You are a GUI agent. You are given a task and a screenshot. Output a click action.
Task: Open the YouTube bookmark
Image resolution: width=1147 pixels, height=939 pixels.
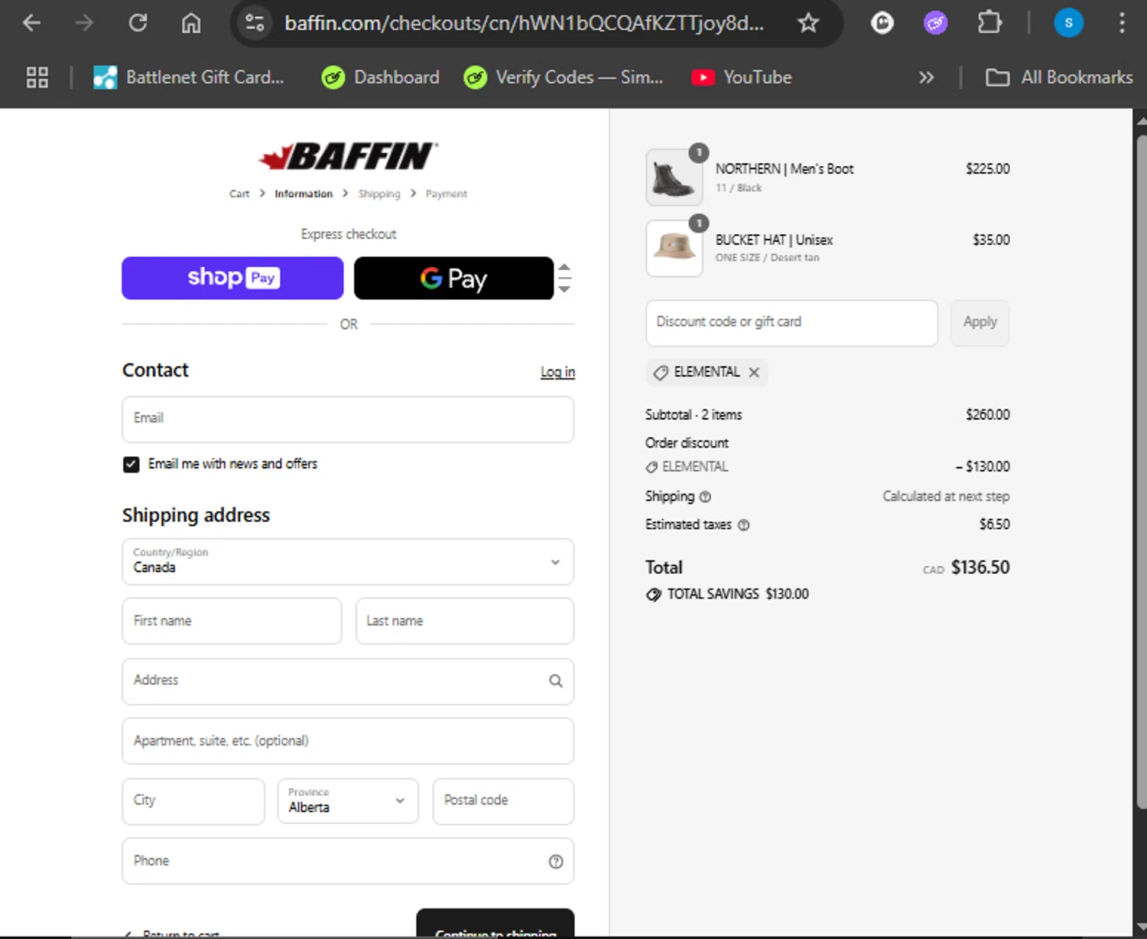pyautogui.click(x=742, y=77)
